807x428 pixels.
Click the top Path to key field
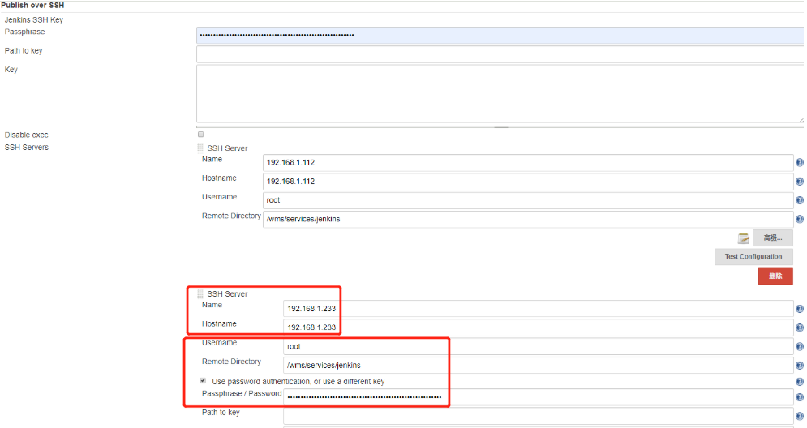pyautogui.click(x=500, y=54)
